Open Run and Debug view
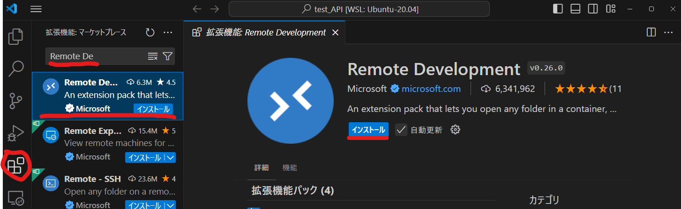This screenshot has height=209, width=681. (16, 133)
